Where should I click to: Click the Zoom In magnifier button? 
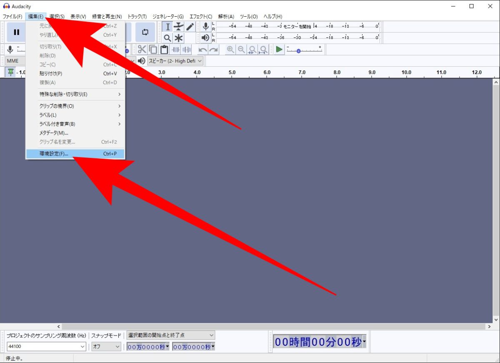pyautogui.click(x=230, y=50)
